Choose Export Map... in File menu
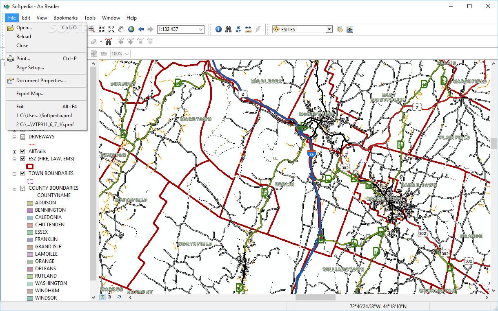The width and height of the screenshot is (498, 311). (x=46, y=94)
